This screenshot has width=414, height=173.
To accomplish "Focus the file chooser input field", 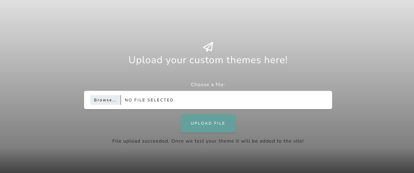I will pos(208,100).
